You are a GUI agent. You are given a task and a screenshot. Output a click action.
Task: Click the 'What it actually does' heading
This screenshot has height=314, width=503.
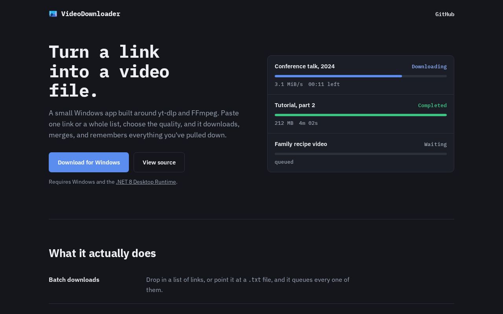(x=102, y=253)
